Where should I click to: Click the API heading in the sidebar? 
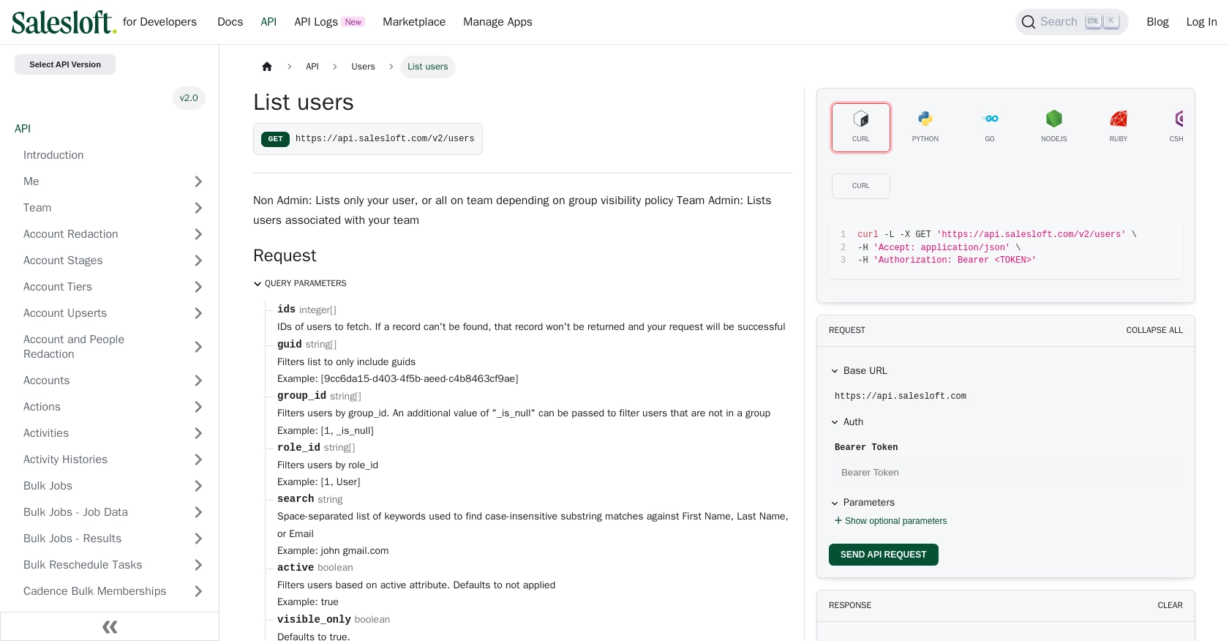23,129
